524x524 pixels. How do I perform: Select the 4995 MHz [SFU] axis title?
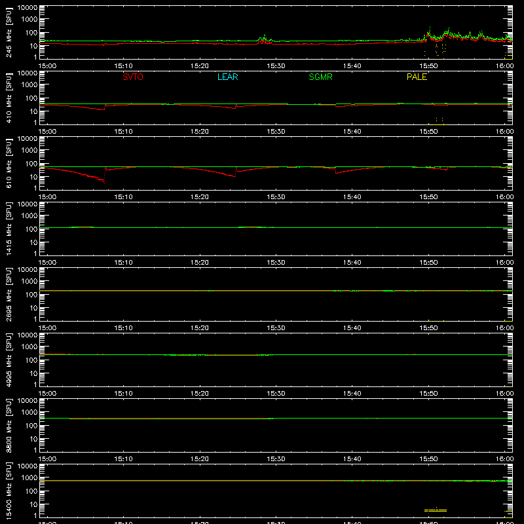tap(9, 360)
